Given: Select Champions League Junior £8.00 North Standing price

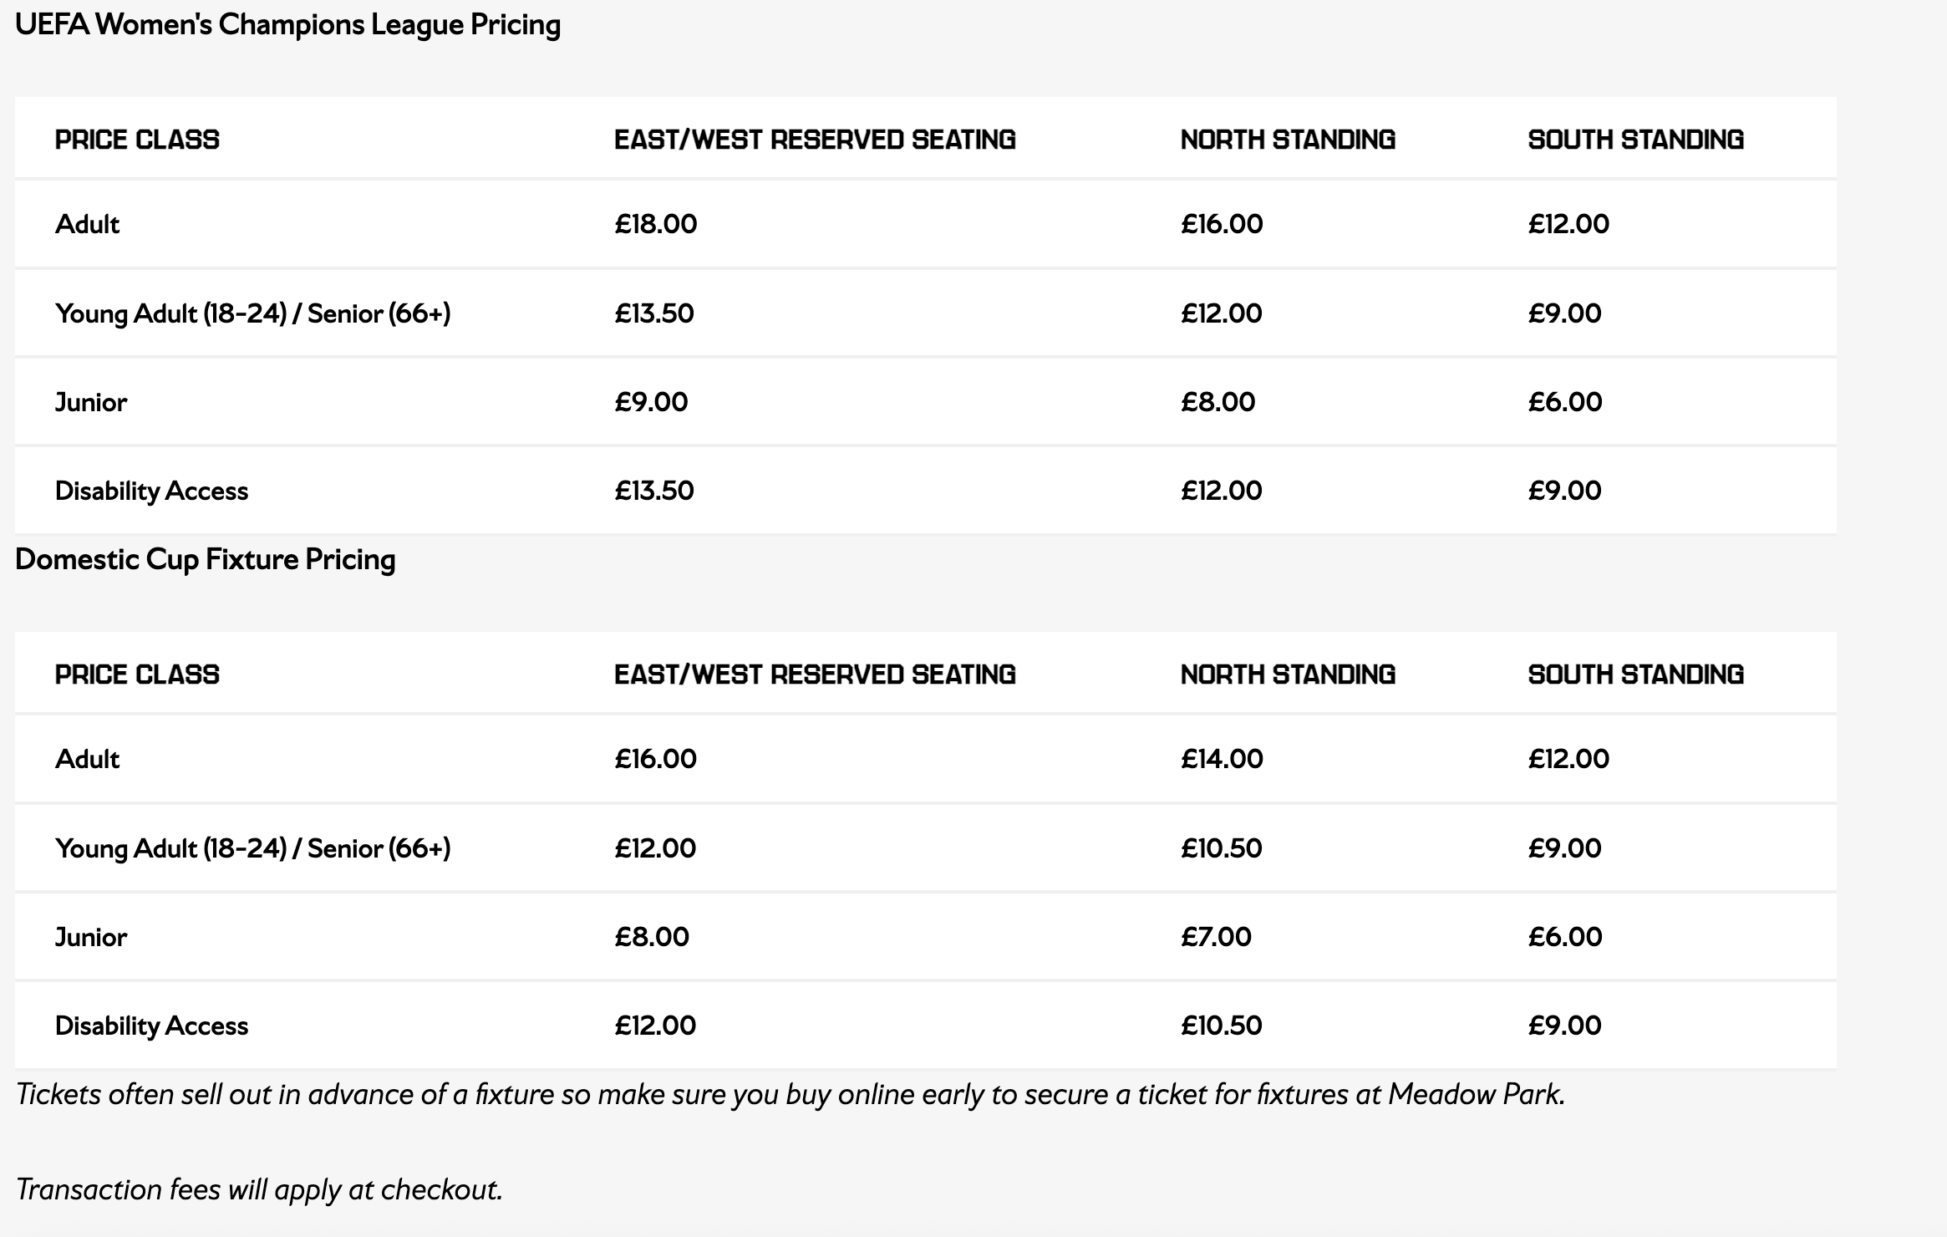Looking at the screenshot, I should click(x=1218, y=402).
